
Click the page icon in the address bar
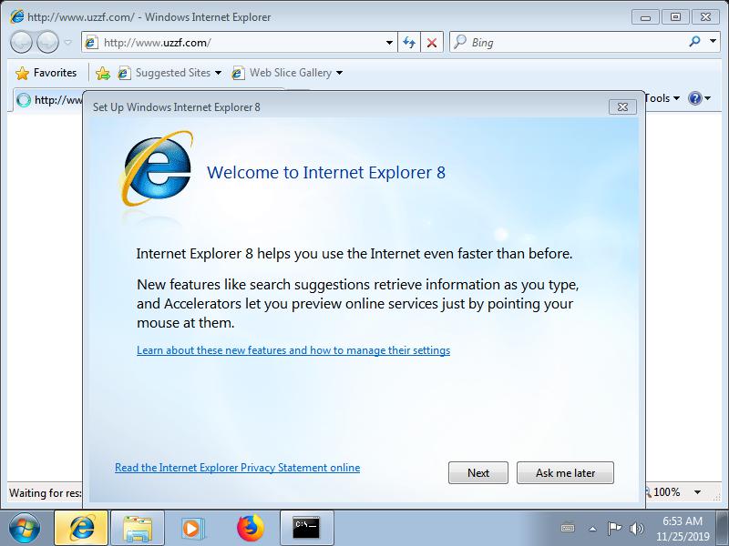tap(91, 43)
